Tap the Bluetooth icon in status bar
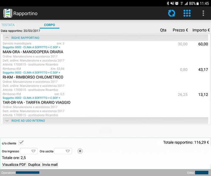Screen dimensions: 211x176 pos(168,4)
